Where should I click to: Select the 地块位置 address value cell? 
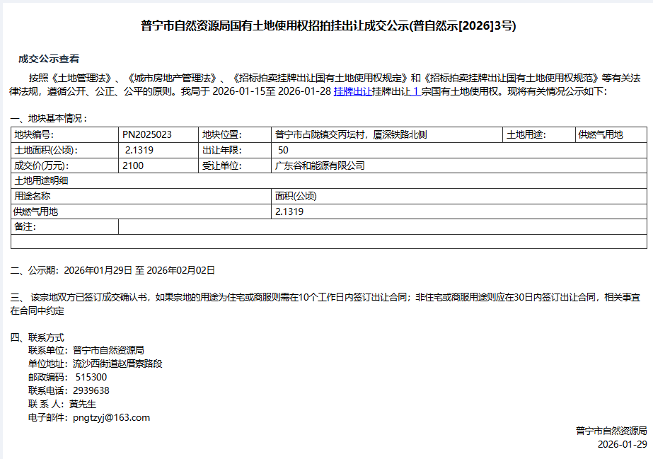350,134
